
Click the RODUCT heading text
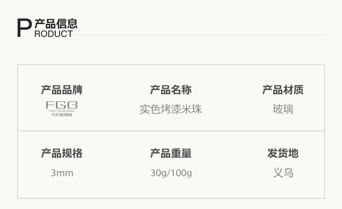[x=54, y=34]
